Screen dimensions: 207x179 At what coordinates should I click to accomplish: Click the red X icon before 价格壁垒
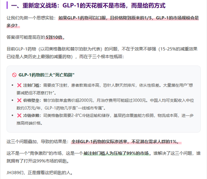[19, 100]
